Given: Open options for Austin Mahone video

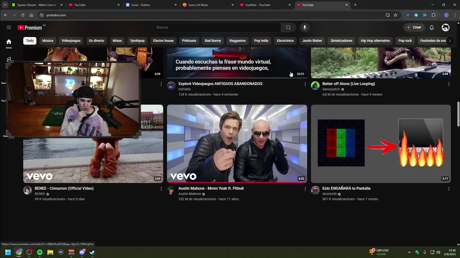Looking at the screenshot, I should [305, 189].
